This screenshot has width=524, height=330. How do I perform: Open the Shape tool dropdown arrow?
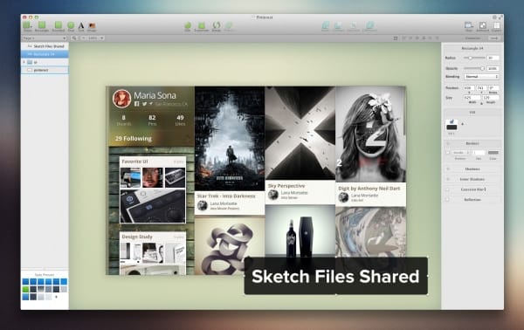click(31, 26)
